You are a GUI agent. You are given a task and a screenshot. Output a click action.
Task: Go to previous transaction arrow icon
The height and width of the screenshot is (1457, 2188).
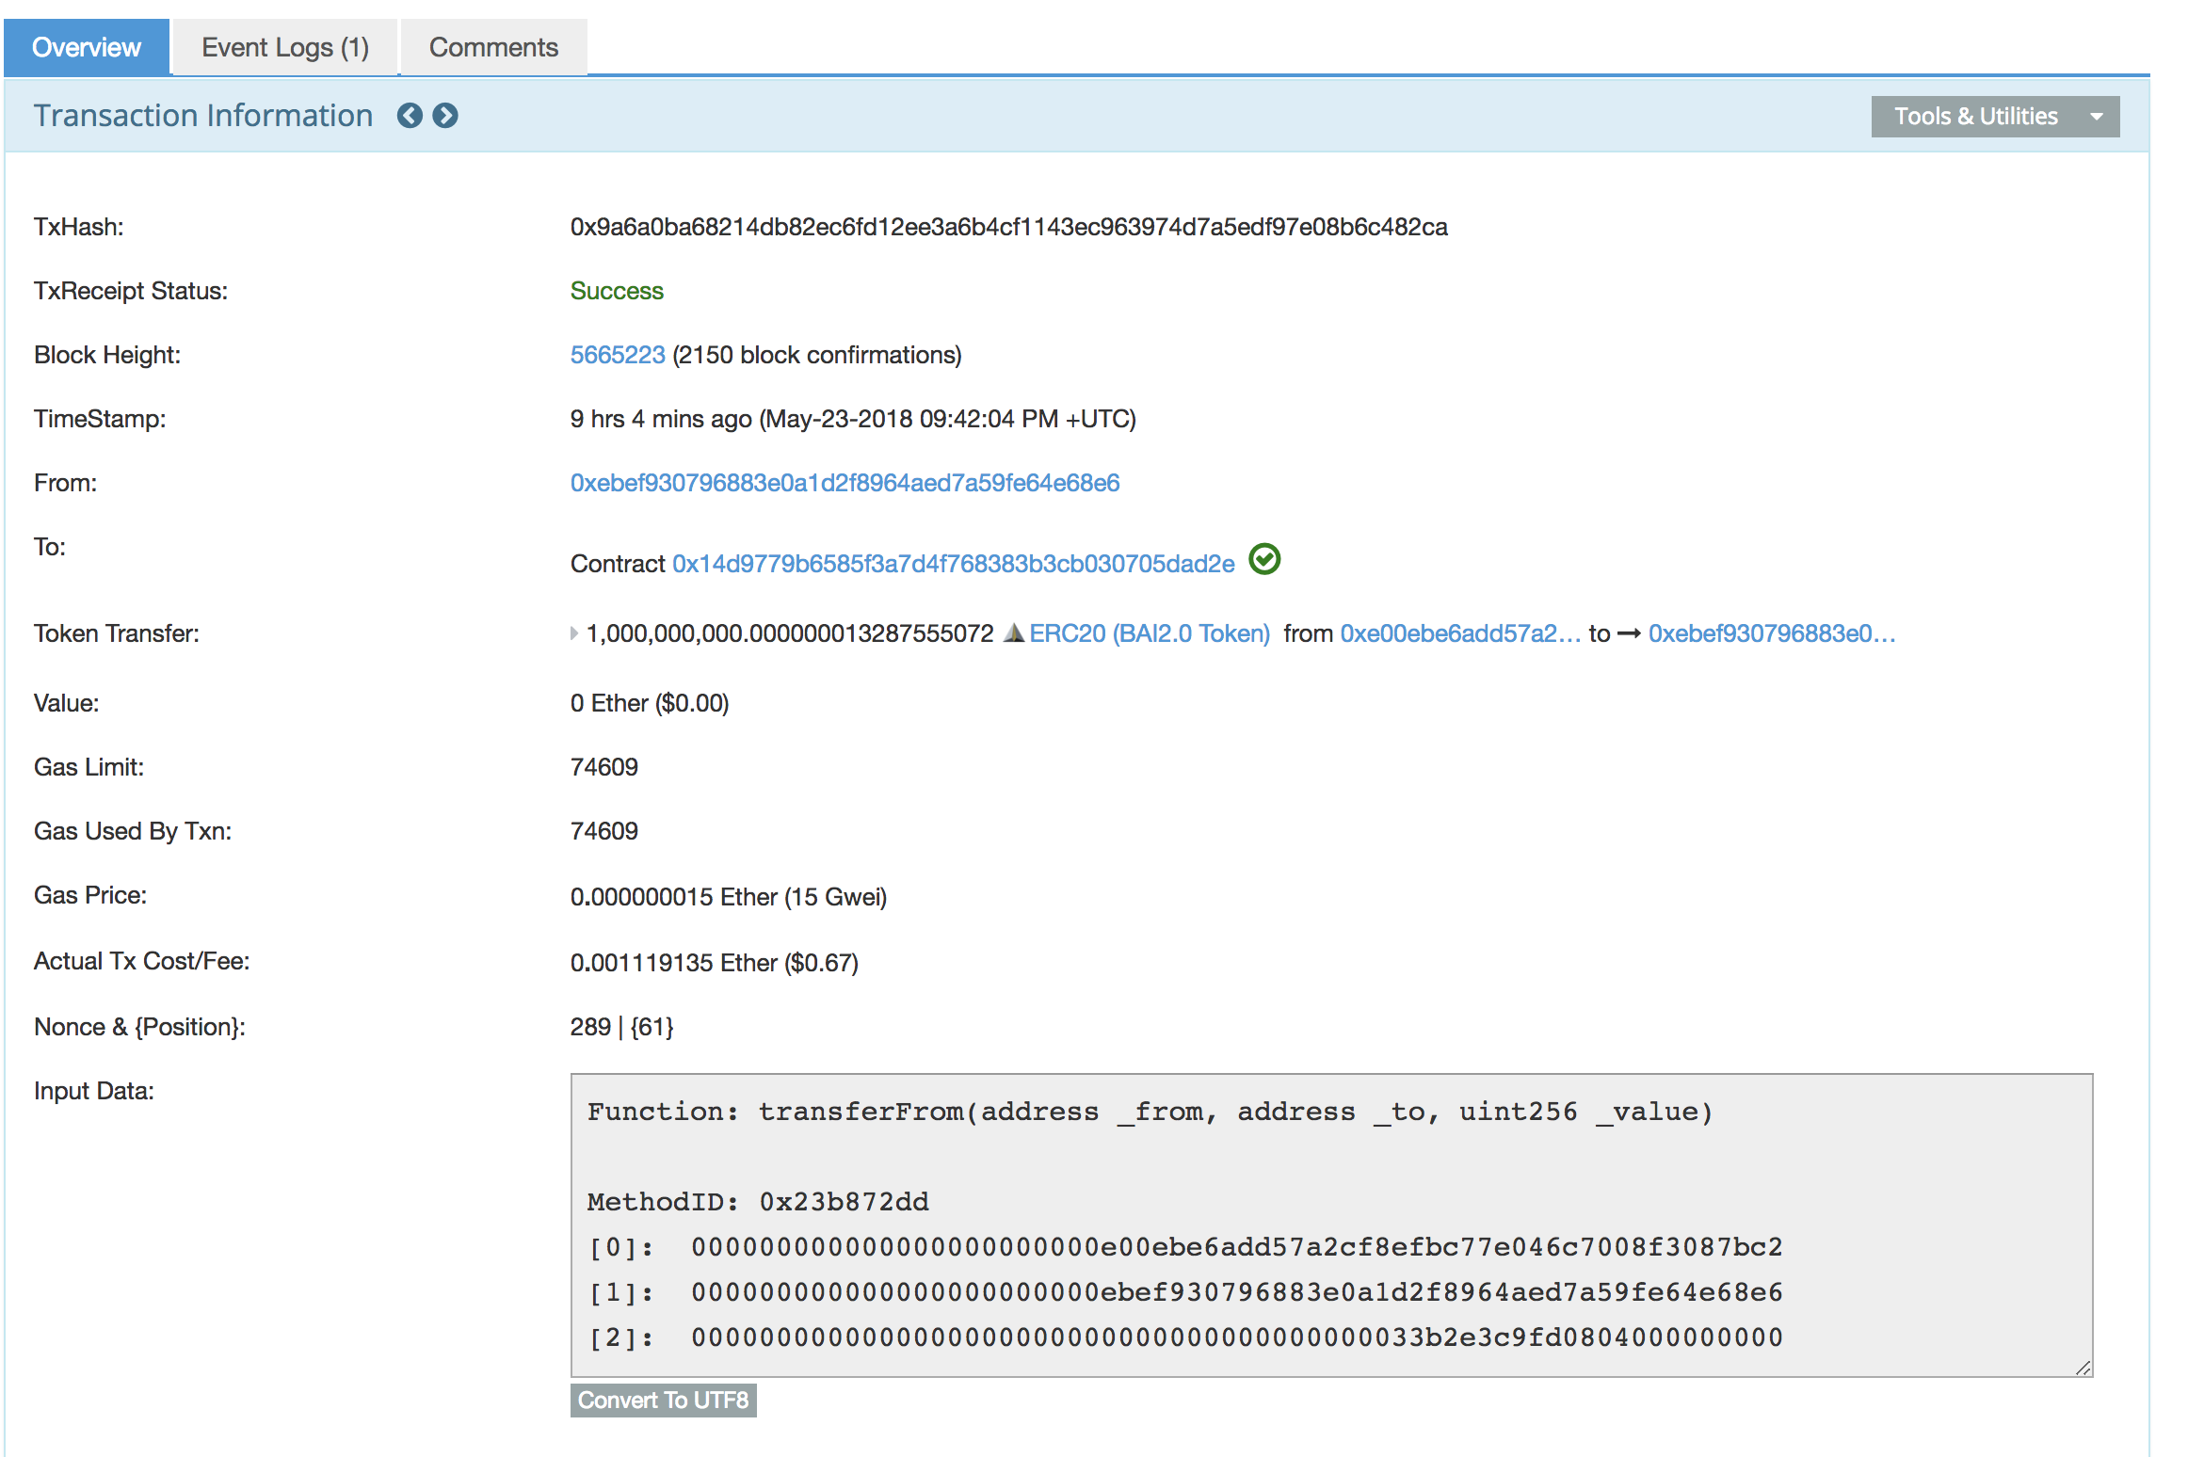(410, 116)
